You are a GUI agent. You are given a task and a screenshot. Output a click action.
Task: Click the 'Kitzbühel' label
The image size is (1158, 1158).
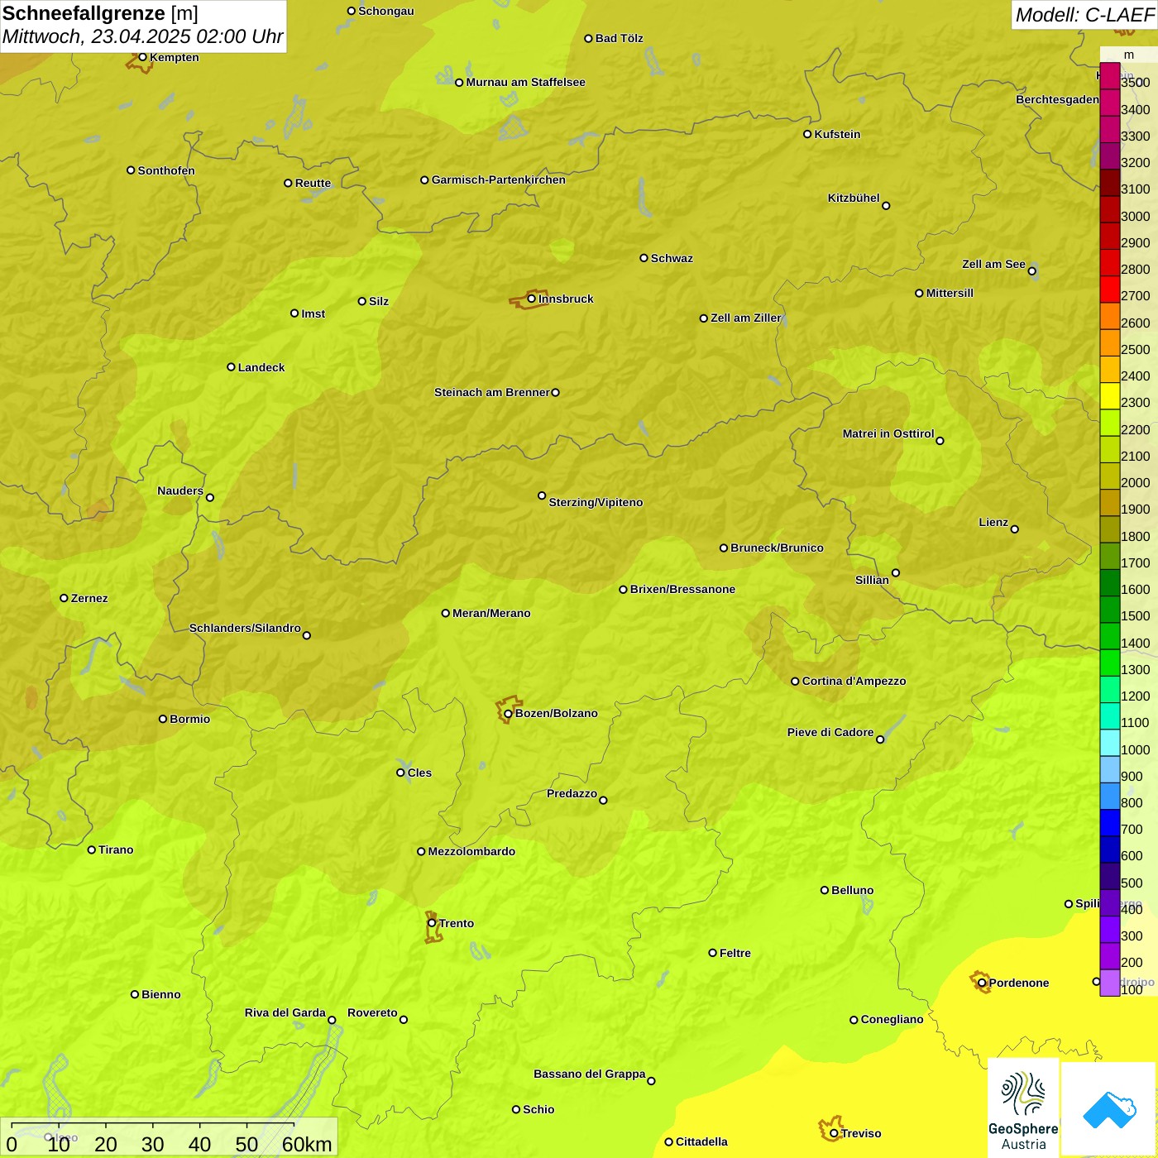coord(854,198)
